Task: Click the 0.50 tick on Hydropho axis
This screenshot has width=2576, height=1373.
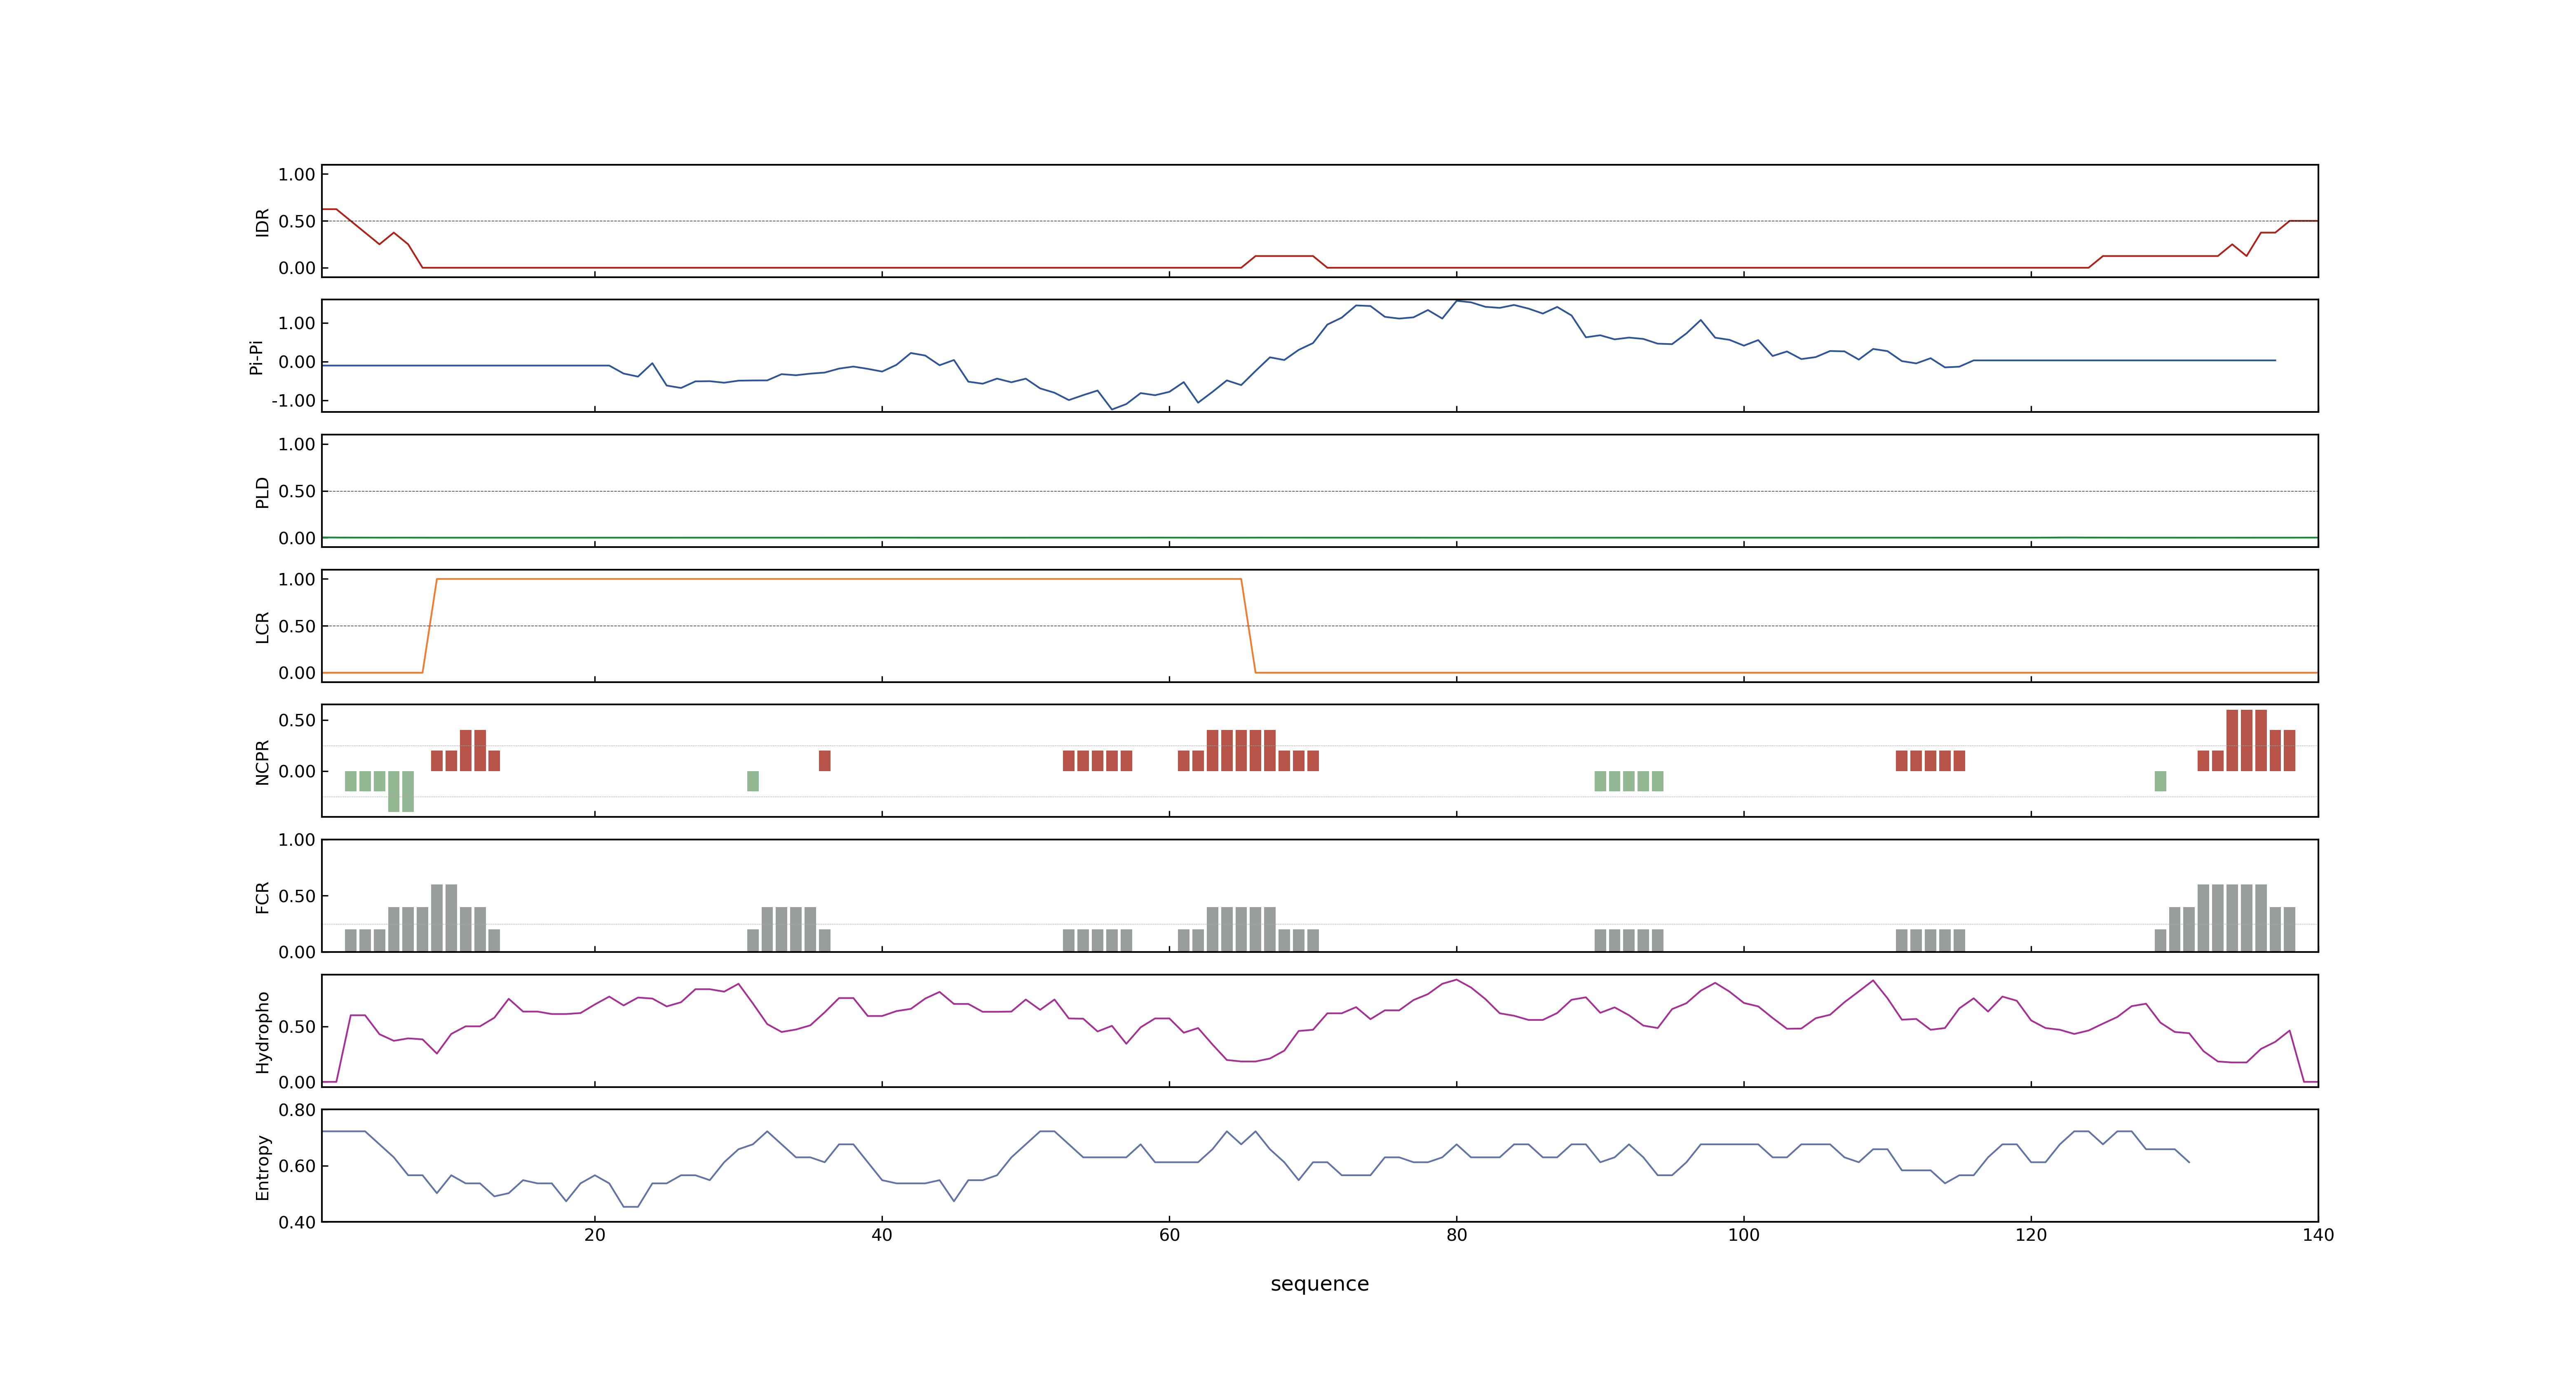Action: [x=297, y=1027]
